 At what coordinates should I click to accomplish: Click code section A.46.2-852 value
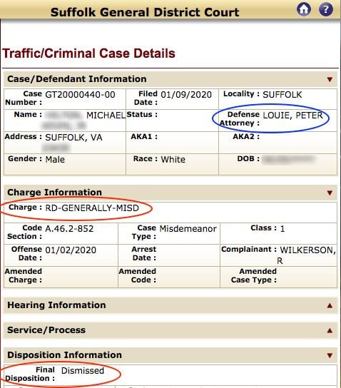click(x=69, y=229)
